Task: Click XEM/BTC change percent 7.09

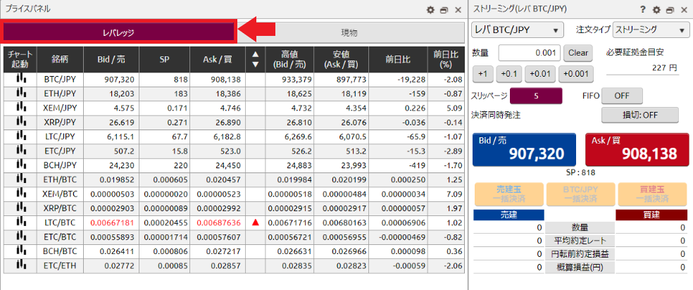Action: (x=447, y=194)
